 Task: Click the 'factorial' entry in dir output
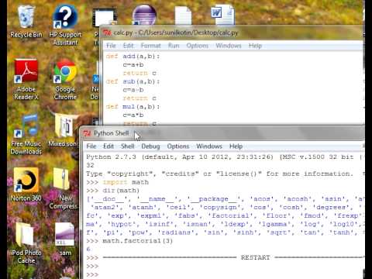click(x=231, y=215)
